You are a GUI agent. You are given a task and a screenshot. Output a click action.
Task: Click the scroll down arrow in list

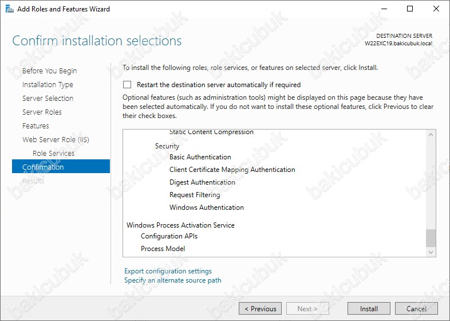click(431, 252)
